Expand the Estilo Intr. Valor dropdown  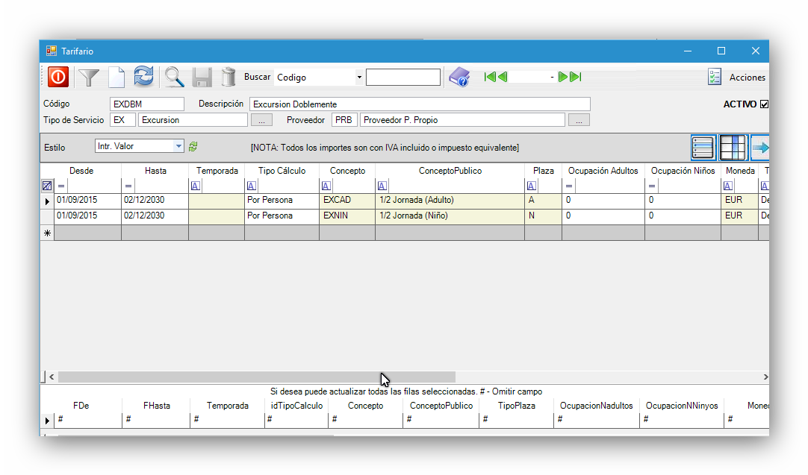click(x=178, y=147)
